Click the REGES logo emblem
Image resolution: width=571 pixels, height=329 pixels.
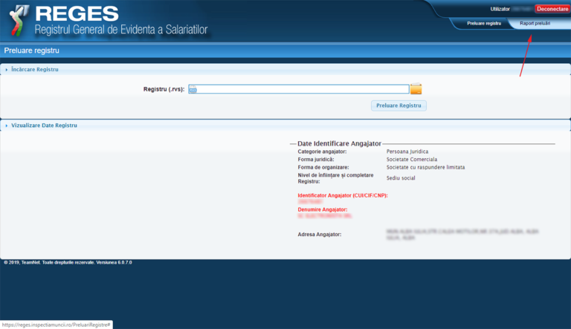pos(17,20)
